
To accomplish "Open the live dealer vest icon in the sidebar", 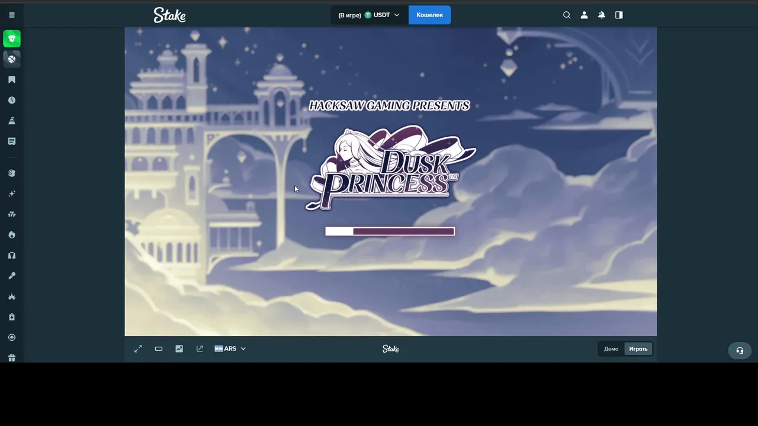I will pyautogui.click(x=12, y=256).
